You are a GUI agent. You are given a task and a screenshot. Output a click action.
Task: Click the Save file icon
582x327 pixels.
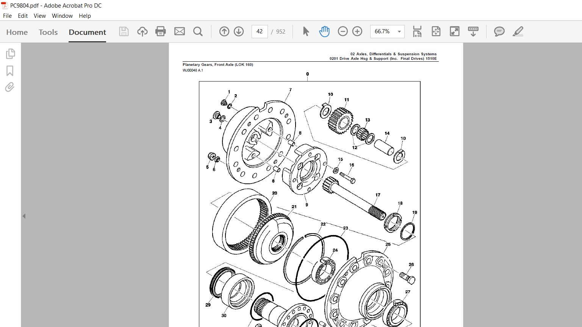[124, 31]
